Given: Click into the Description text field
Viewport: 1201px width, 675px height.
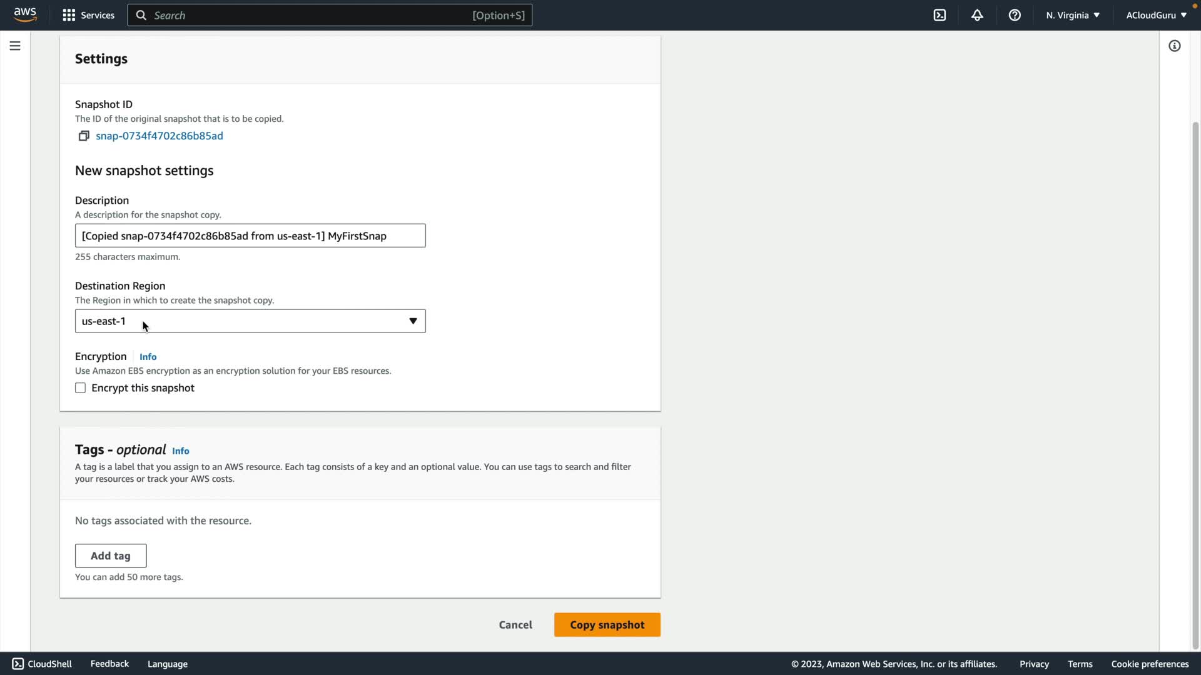Looking at the screenshot, I should click(x=250, y=236).
